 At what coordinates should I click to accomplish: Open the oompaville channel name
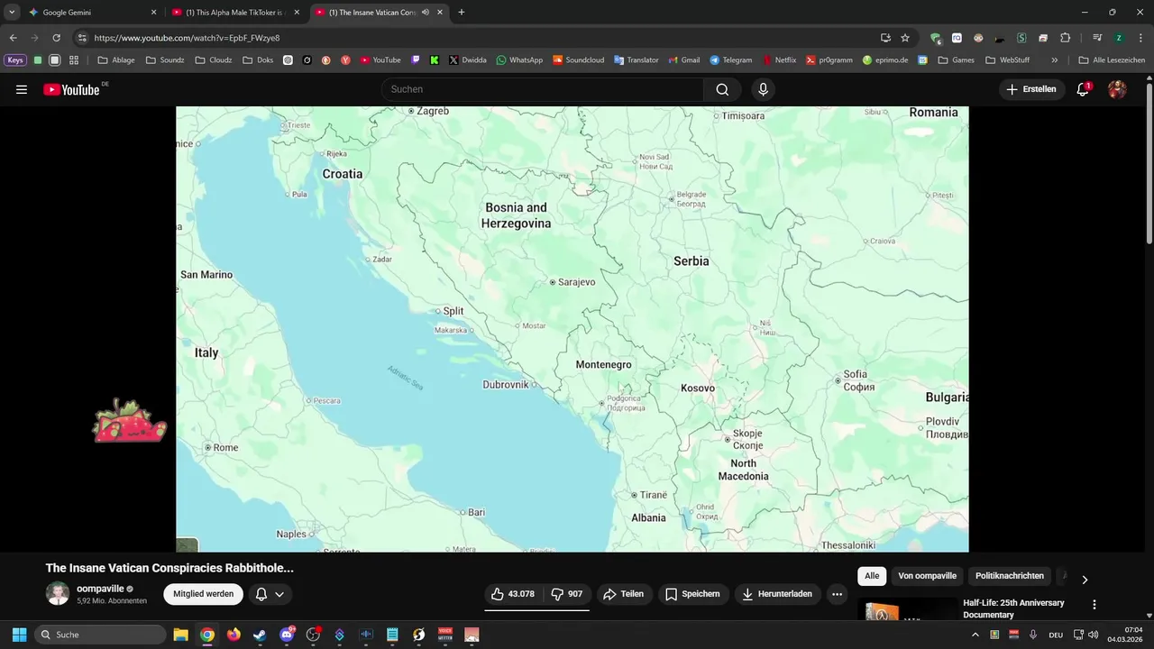(100, 589)
